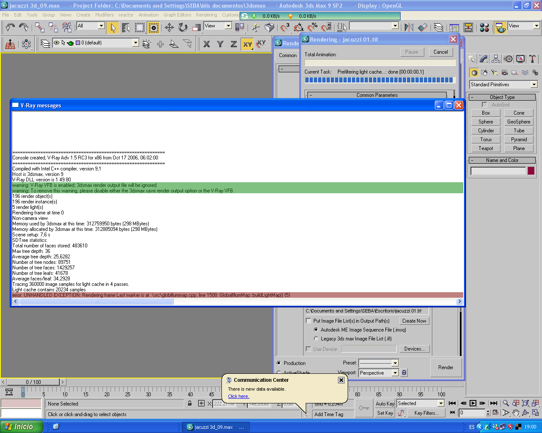542x433 pixels.
Task: Check Put Image File List(s) in Output Path(s)
Action: pos(308,321)
